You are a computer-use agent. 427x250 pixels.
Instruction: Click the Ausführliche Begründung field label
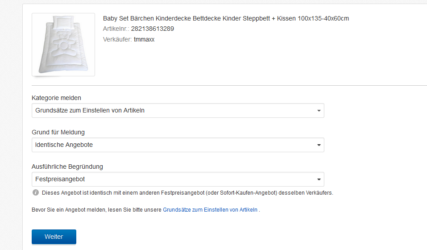pyautogui.click(x=67, y=167)
